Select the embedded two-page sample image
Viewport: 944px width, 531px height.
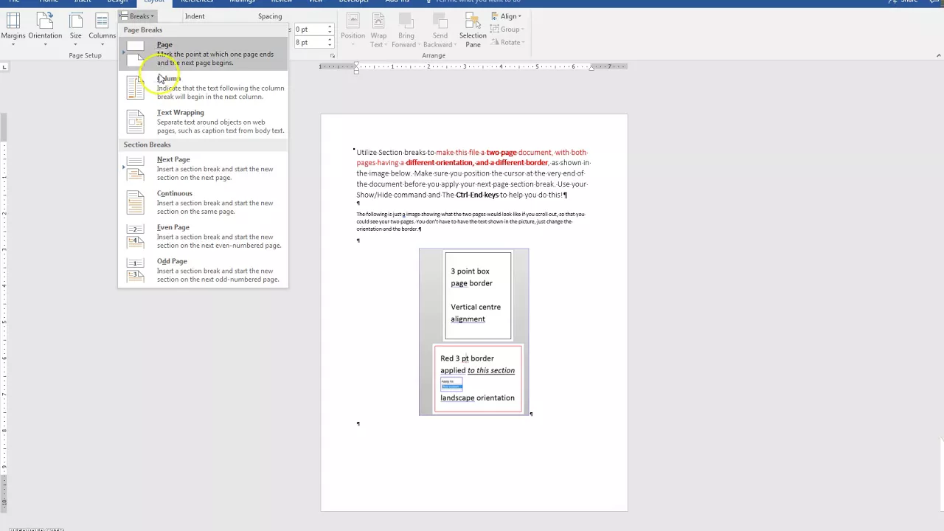(474, 332)
